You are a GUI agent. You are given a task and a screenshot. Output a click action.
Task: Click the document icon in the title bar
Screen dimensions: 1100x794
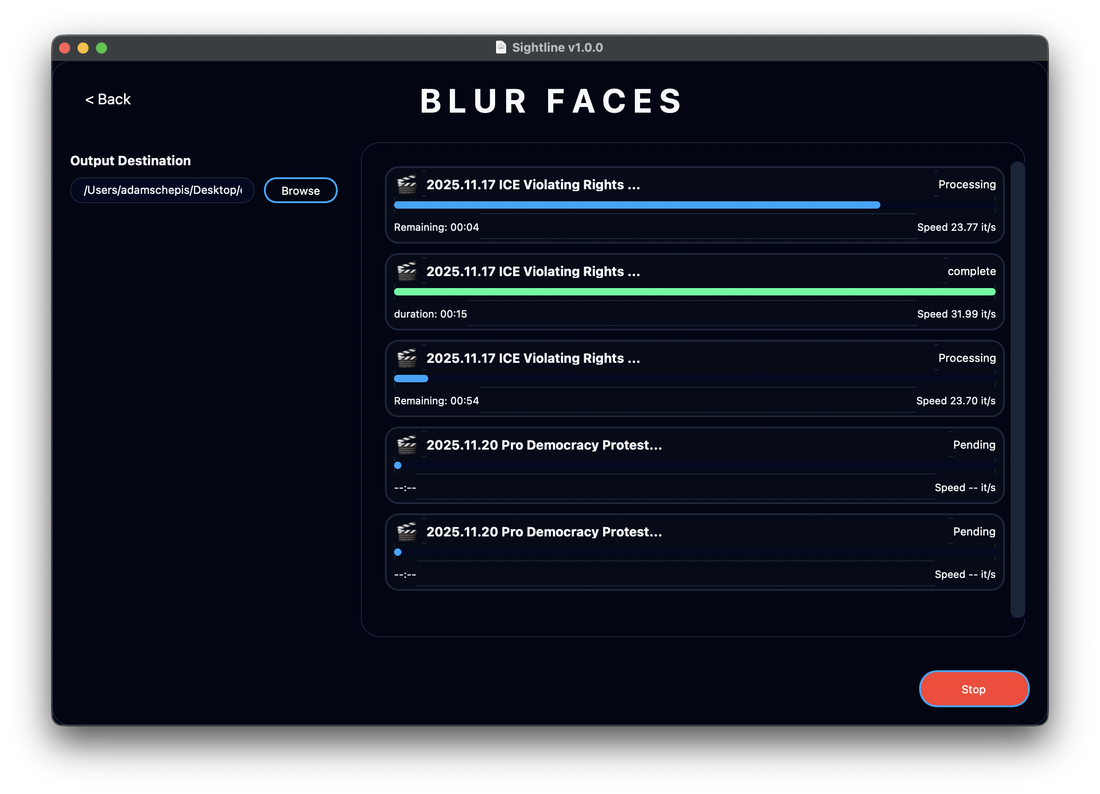click(x=501, y=47)
